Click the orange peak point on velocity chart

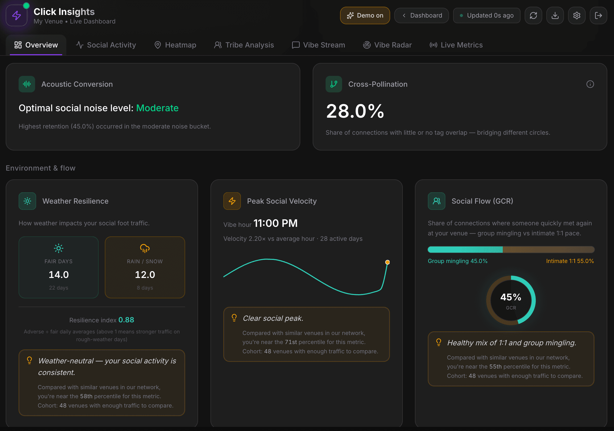click(x=387, y=262)
